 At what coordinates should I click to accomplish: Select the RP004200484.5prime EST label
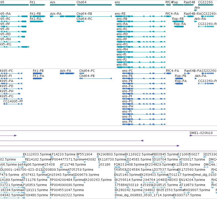[67, 180]
